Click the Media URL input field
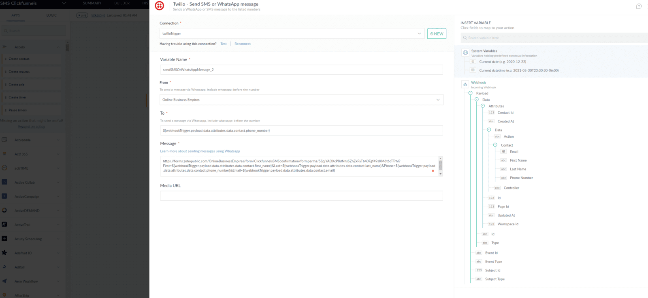The width and height of the screenshot is (648, 298). coord(301,196)
